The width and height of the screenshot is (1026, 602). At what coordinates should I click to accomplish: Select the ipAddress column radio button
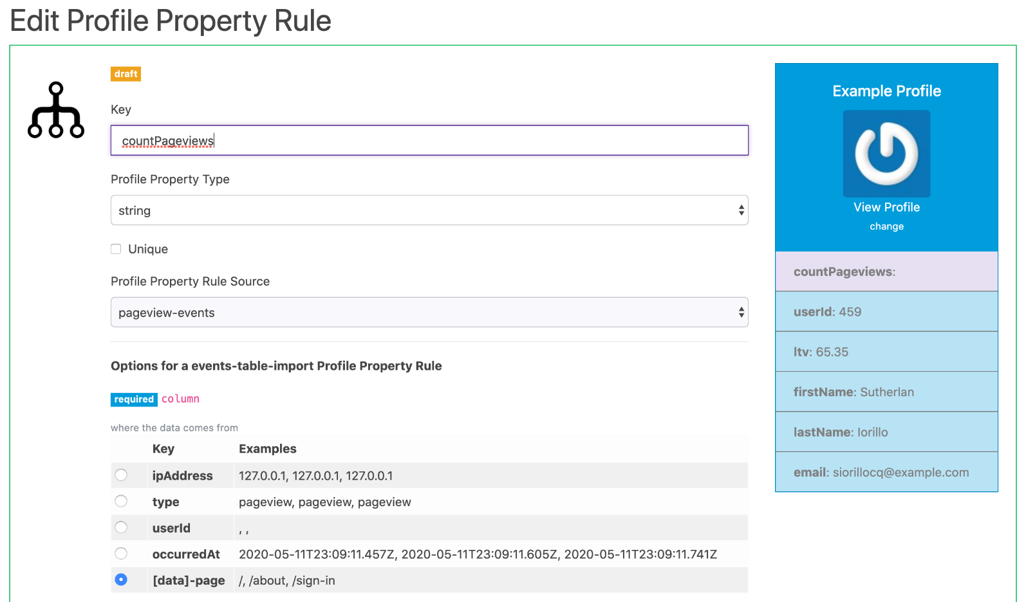[121, 475]
